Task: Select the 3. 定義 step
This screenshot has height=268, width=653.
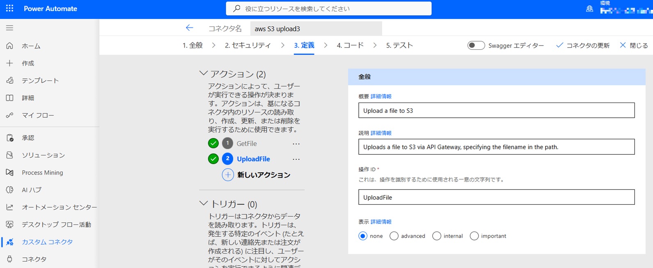Action: tap(304, 45)
